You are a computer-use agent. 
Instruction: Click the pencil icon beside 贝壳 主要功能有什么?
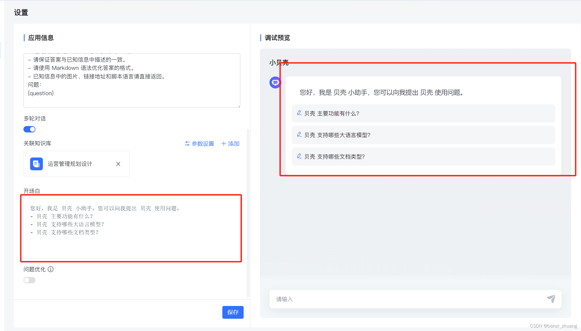coord(299,113)
